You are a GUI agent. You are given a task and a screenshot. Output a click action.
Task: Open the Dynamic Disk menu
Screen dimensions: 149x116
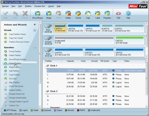(40, 6)
